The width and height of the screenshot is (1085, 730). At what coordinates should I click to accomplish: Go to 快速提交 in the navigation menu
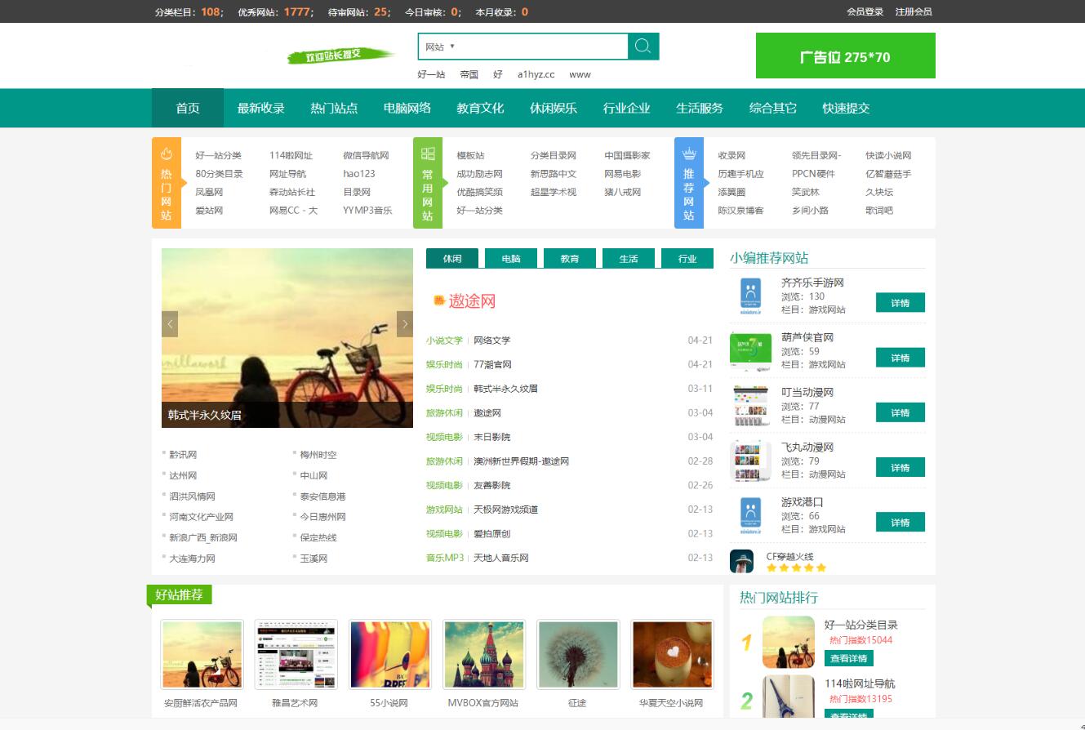(x=846, y=108)
